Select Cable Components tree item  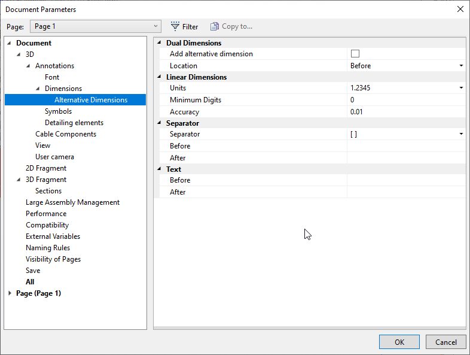point(66,134)
